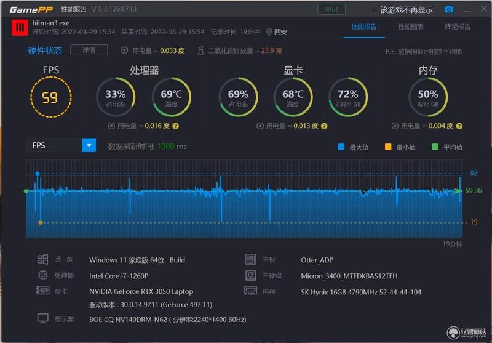
Task: Click the GamePP logo
Action: tap(31, 10)
